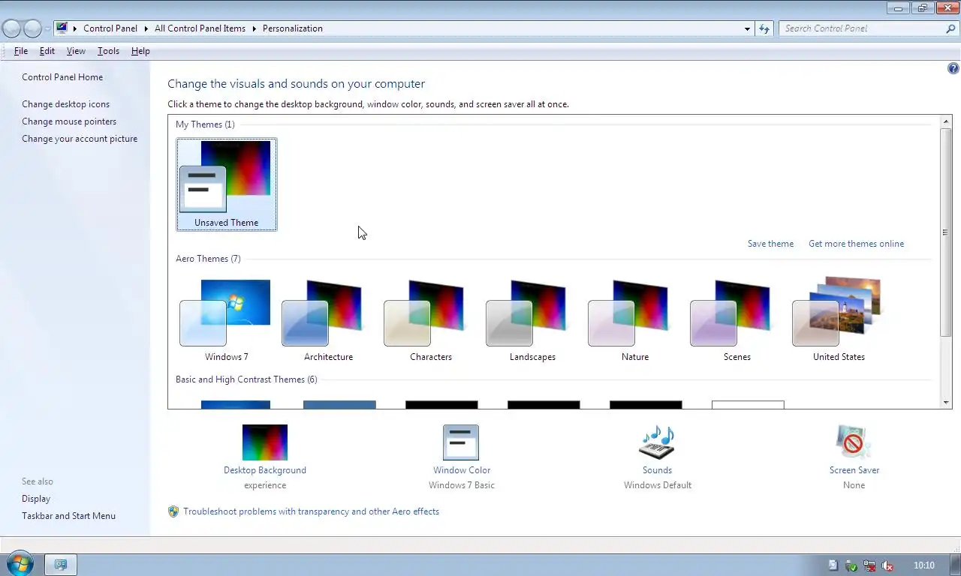Select the Unsaved Theme thumbnail
Screen dimensions: 961x576
coord(227,184)
